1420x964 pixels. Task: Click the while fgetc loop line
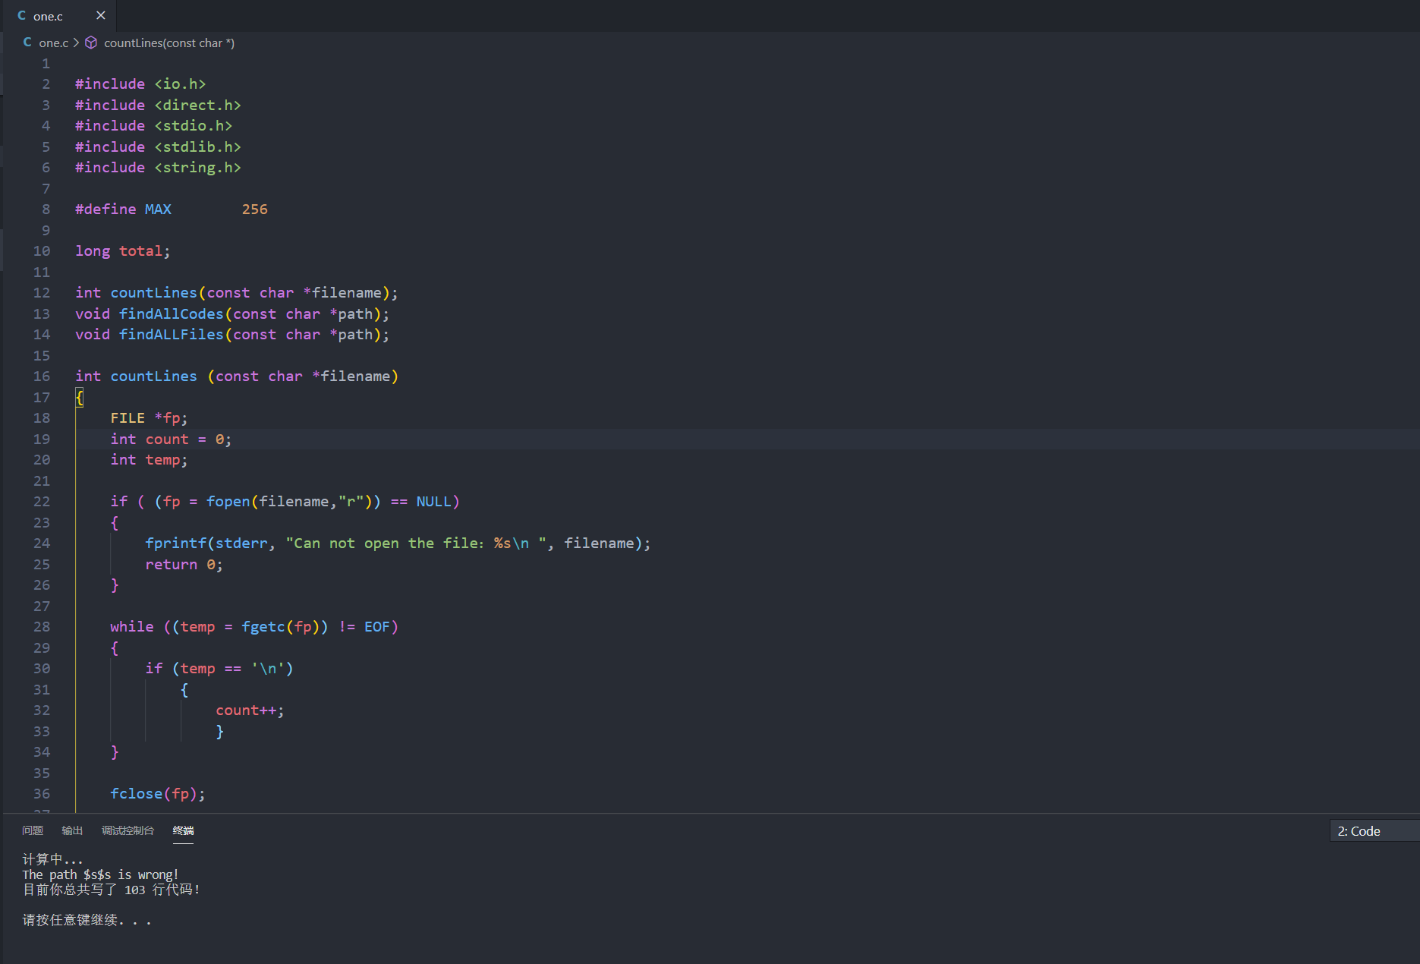pos(254,626)
